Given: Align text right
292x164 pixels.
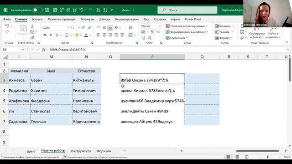Looking at the screenshot, I should click(x=110, y=35).
